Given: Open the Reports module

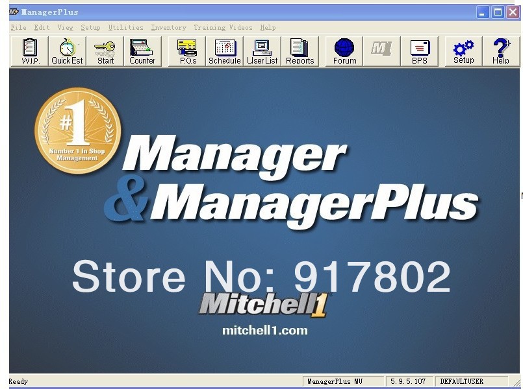Looking at the screenshot, I should [300, 51].
